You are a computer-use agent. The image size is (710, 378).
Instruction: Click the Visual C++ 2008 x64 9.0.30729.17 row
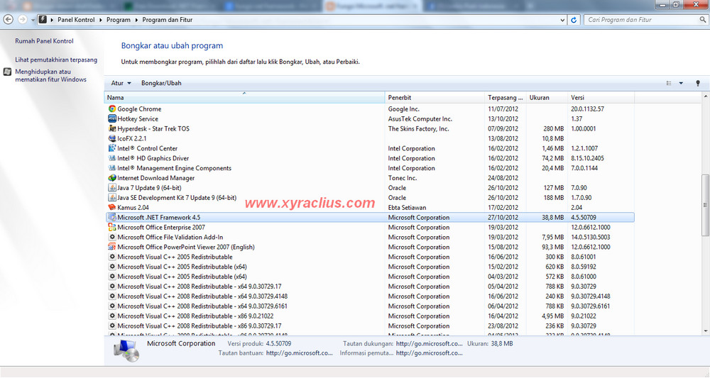tap(370, 287)
